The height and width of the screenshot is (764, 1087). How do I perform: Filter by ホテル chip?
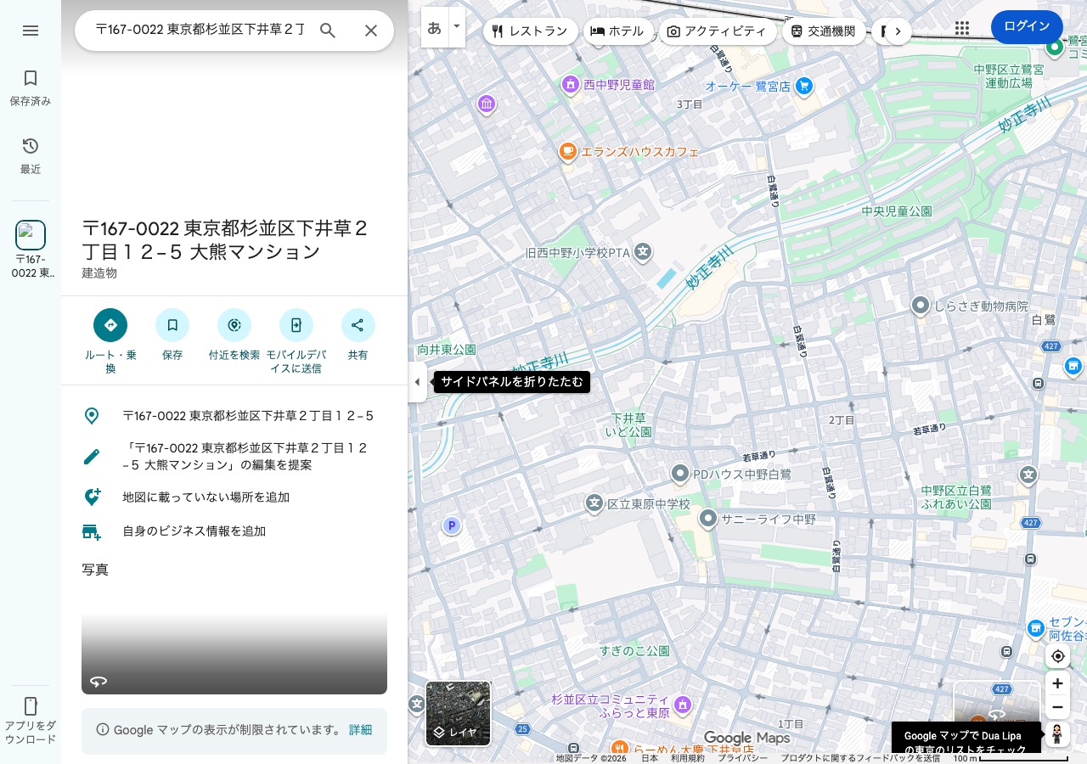[x=617, y=31]
